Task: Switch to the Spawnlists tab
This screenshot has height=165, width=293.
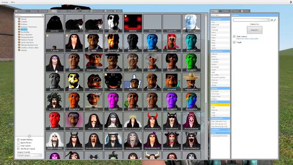Action: tap(21, 11)
